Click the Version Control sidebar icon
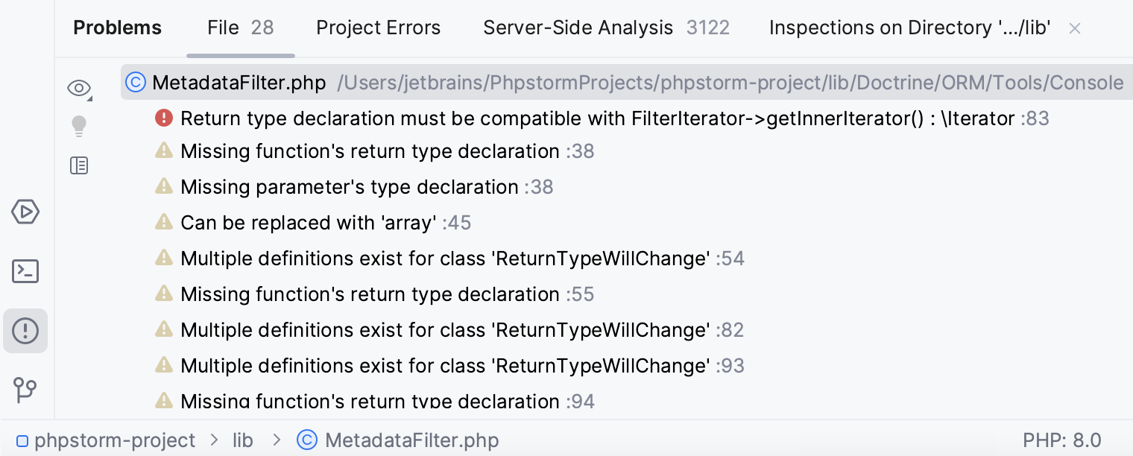Image resolution: width=1133 pixels, height=456 pixels. [x=25, y=390]
